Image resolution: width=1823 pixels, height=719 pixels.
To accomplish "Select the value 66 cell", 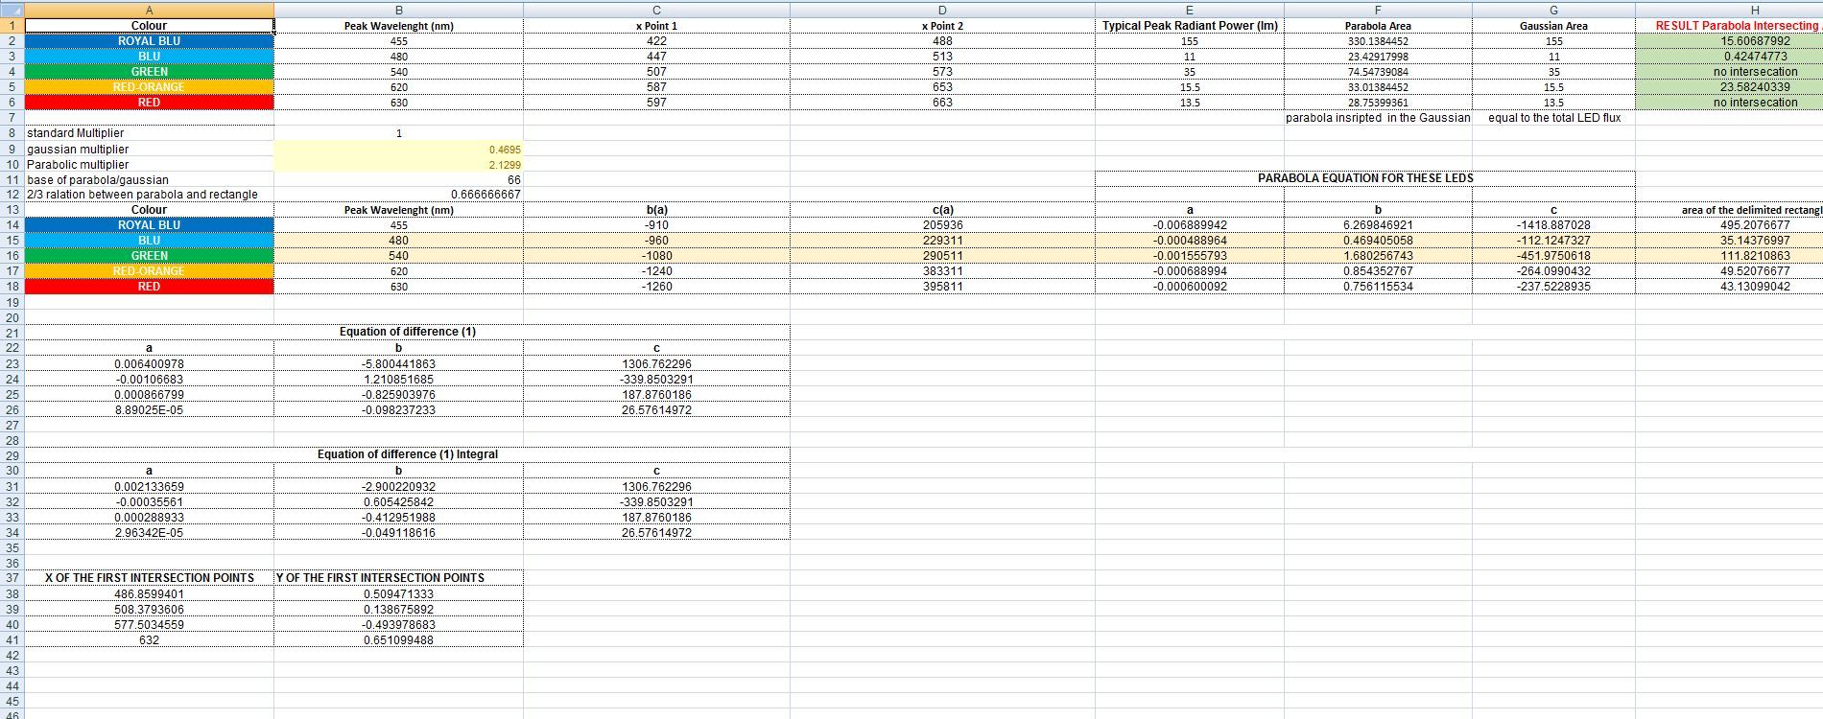I will pos(398,180).
